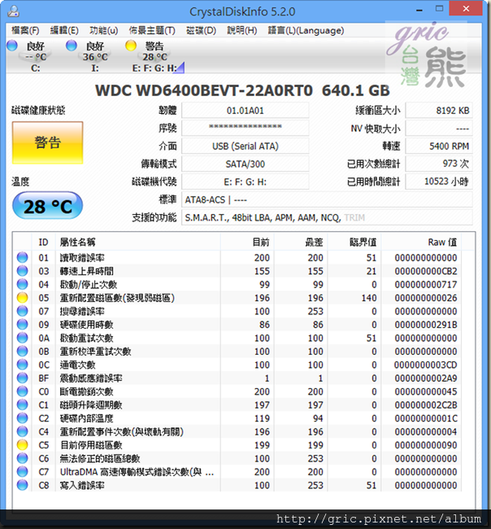Screen dimensions: 491x529
Task: Click the transfer mode field SATA/300
Action: click(245, 164)
